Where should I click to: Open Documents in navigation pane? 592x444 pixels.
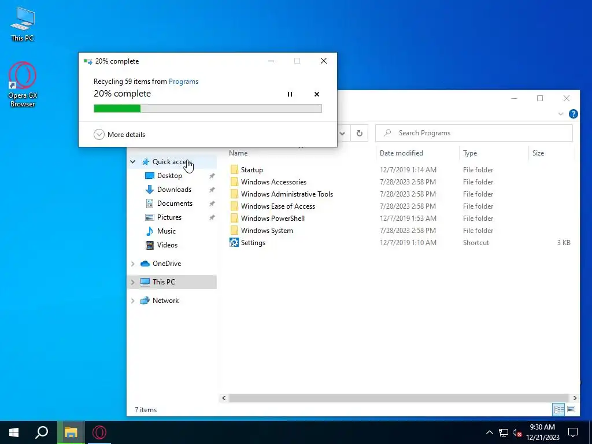(x=175, y=203)
